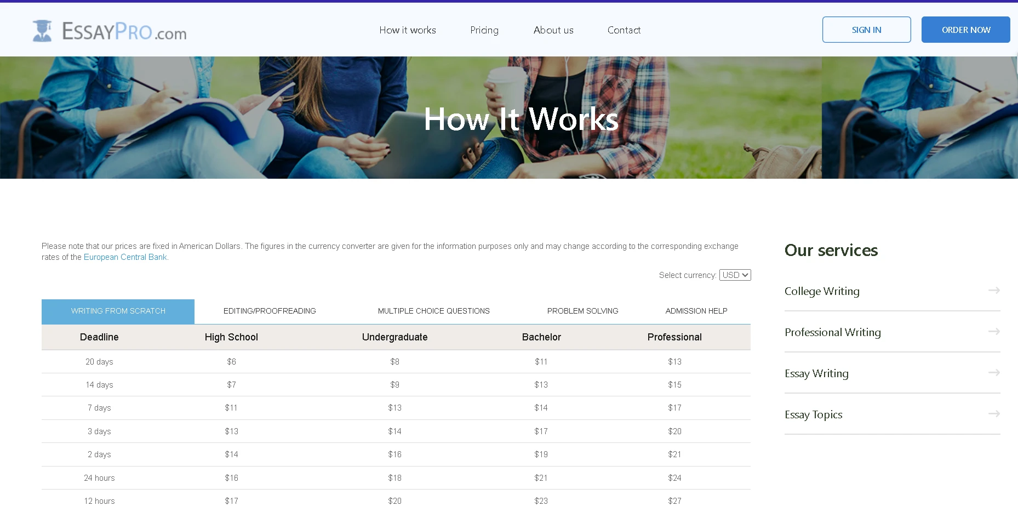Switch to Multiple Choice Questions tab
The image size is (1018, 506).
(x=433, y=311)
